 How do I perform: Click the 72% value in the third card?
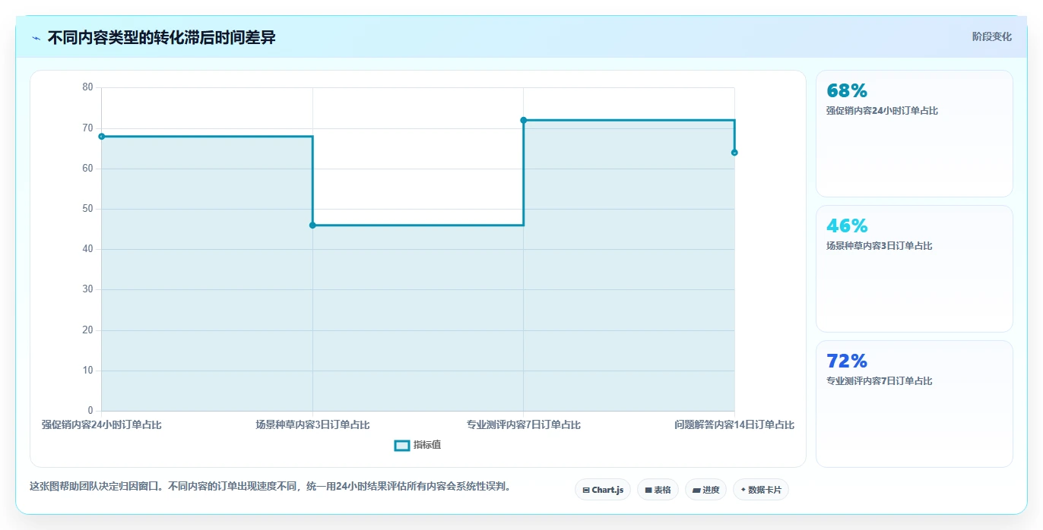847,361
